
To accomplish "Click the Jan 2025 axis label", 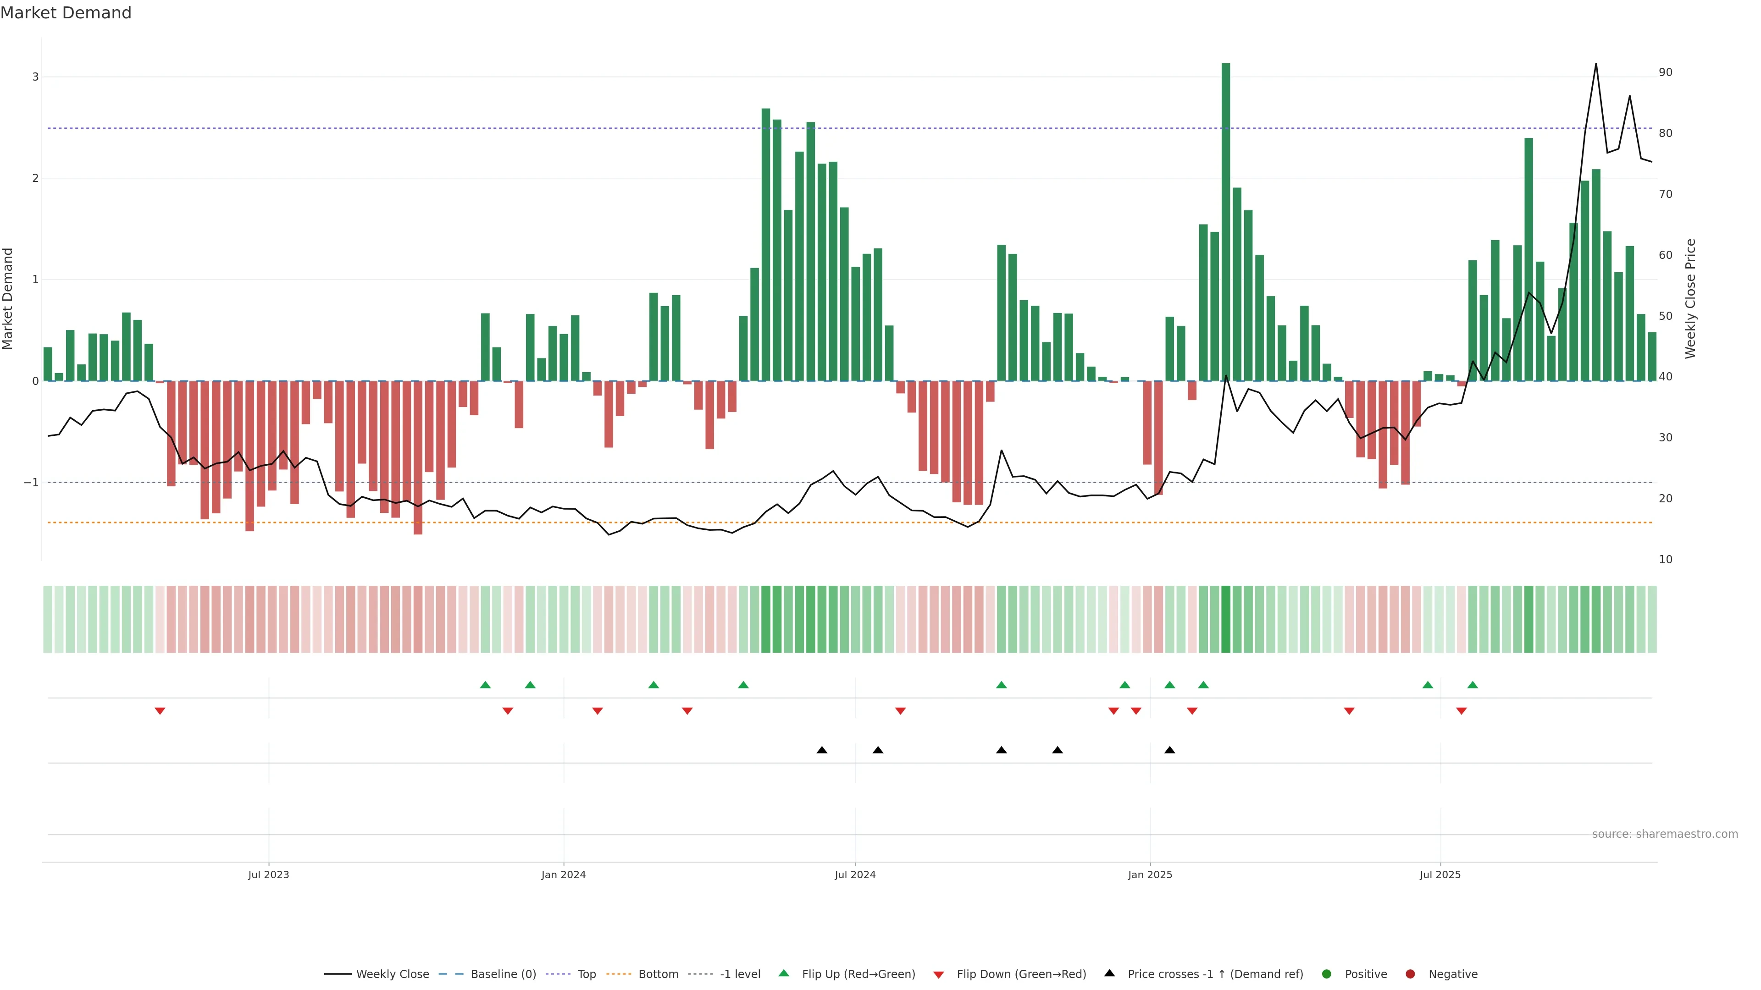I will click(1150, 874).
